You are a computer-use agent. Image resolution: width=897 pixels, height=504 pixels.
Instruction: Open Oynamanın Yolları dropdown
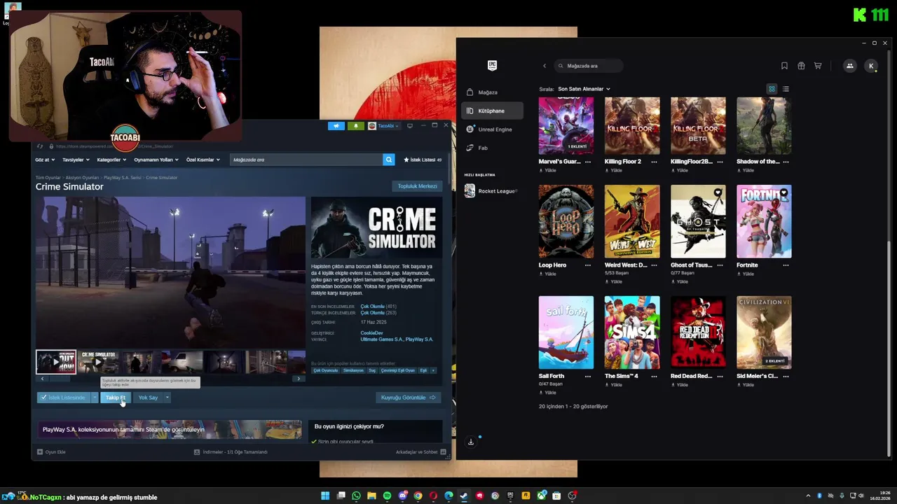[x=156, y=160]
